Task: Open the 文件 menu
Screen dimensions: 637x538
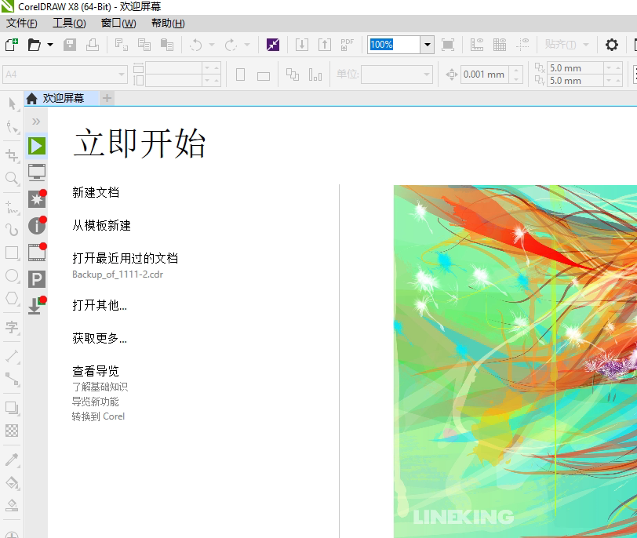Action: [x=21, y=24]
